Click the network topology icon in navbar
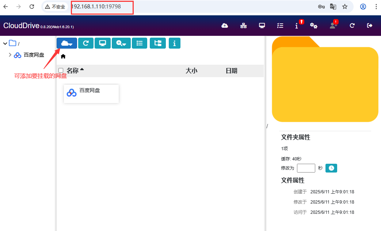Image resolution: width=381 pixels, height=231 pixels. click(x=244, y=26)
